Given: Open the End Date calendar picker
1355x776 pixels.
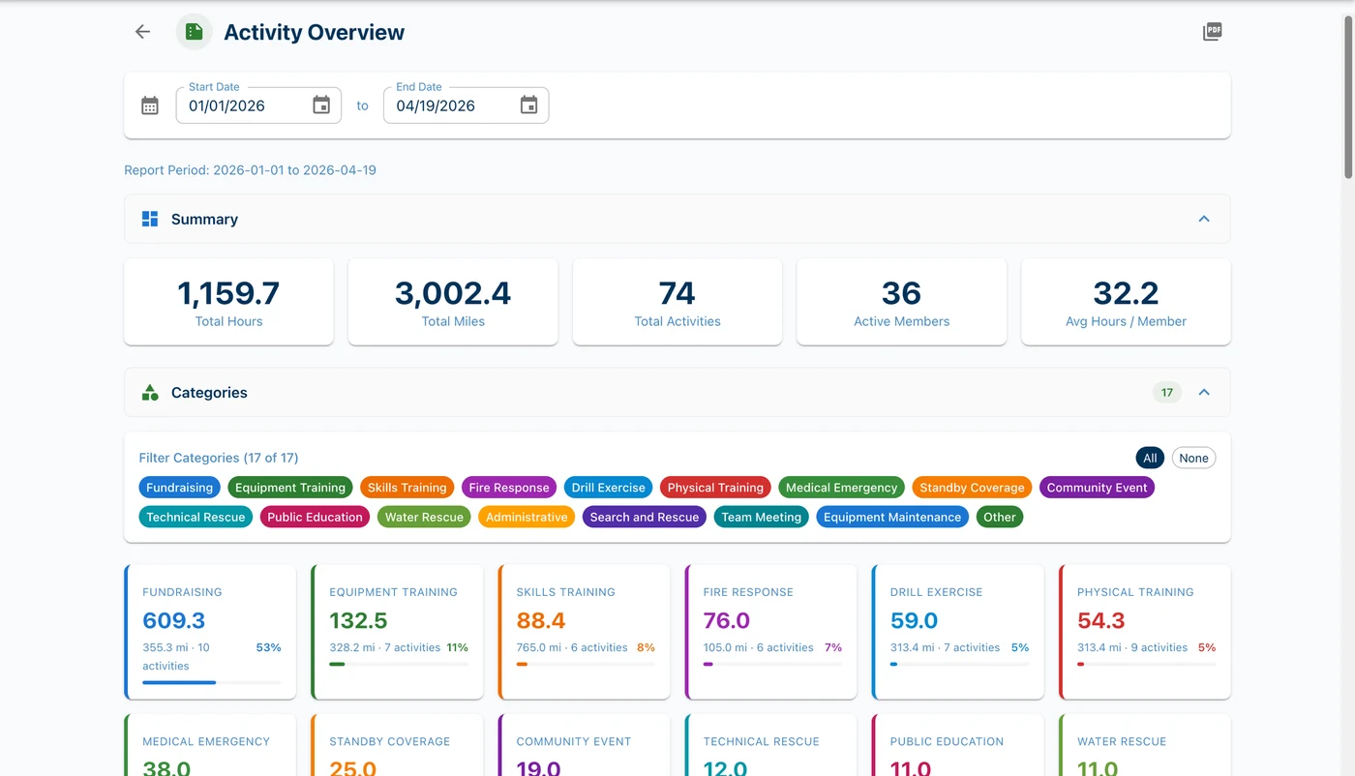Looking at the screenshot, I should (528, 105).
